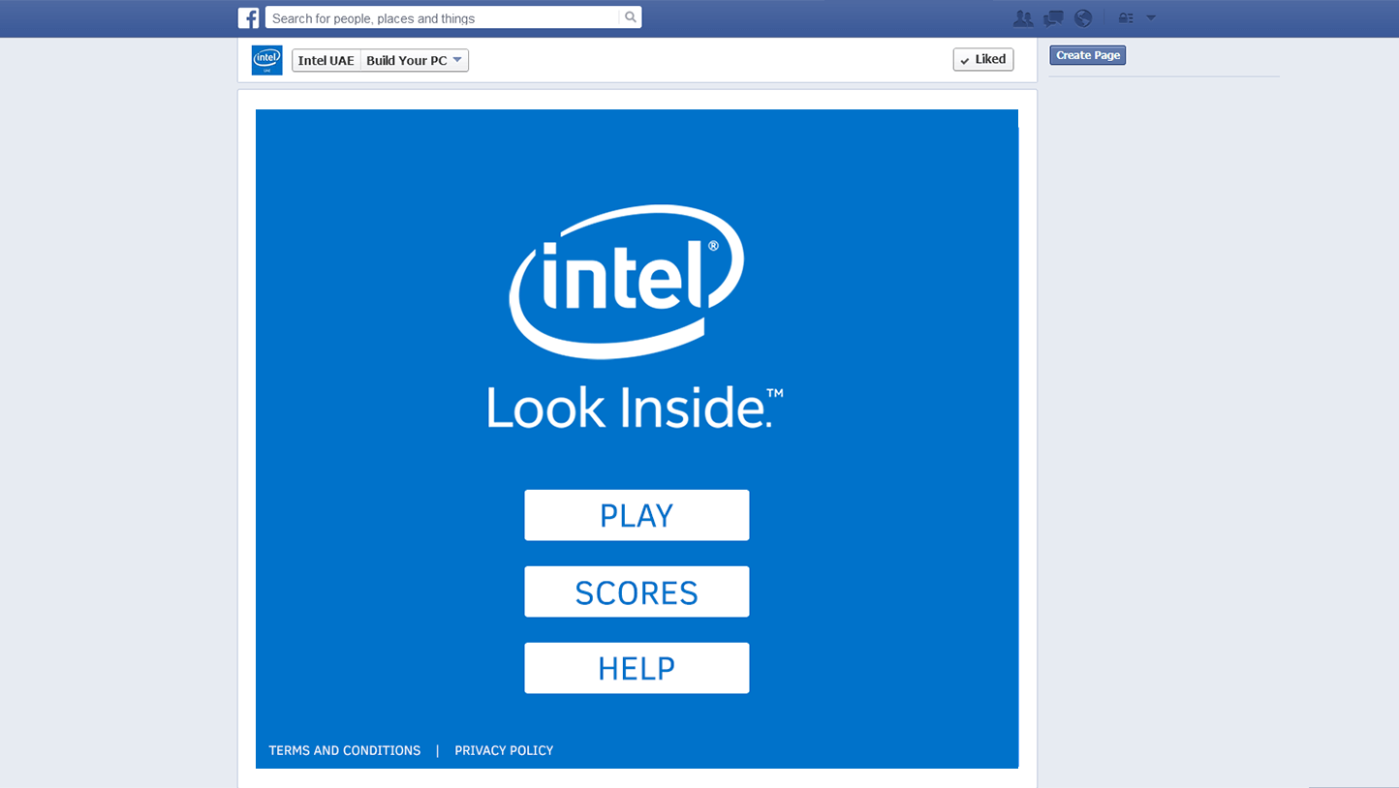Click the Facebook logo icon
The width and height of the screenshot is (1399, 788).
click(249, 17)
